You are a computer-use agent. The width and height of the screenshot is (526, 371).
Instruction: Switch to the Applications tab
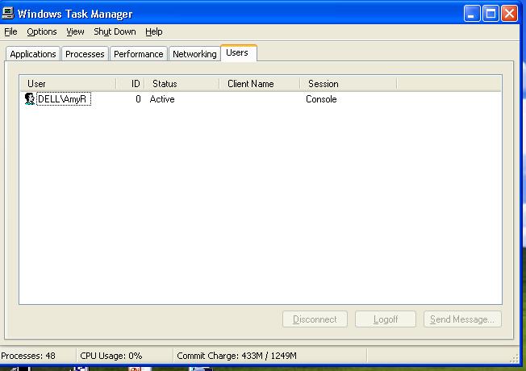click(x=33, y=54)
